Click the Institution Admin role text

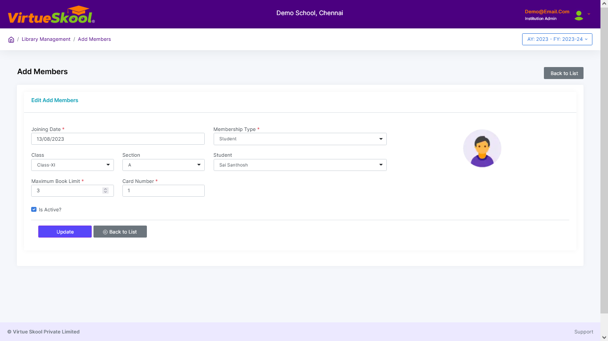coord(541,19)
